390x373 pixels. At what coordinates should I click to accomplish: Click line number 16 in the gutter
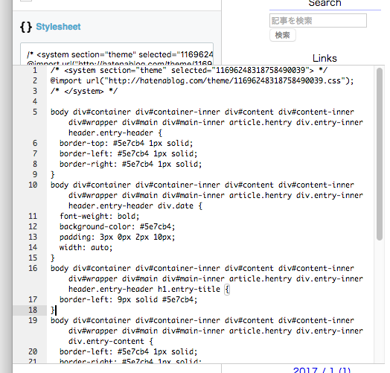click(33, 268)
